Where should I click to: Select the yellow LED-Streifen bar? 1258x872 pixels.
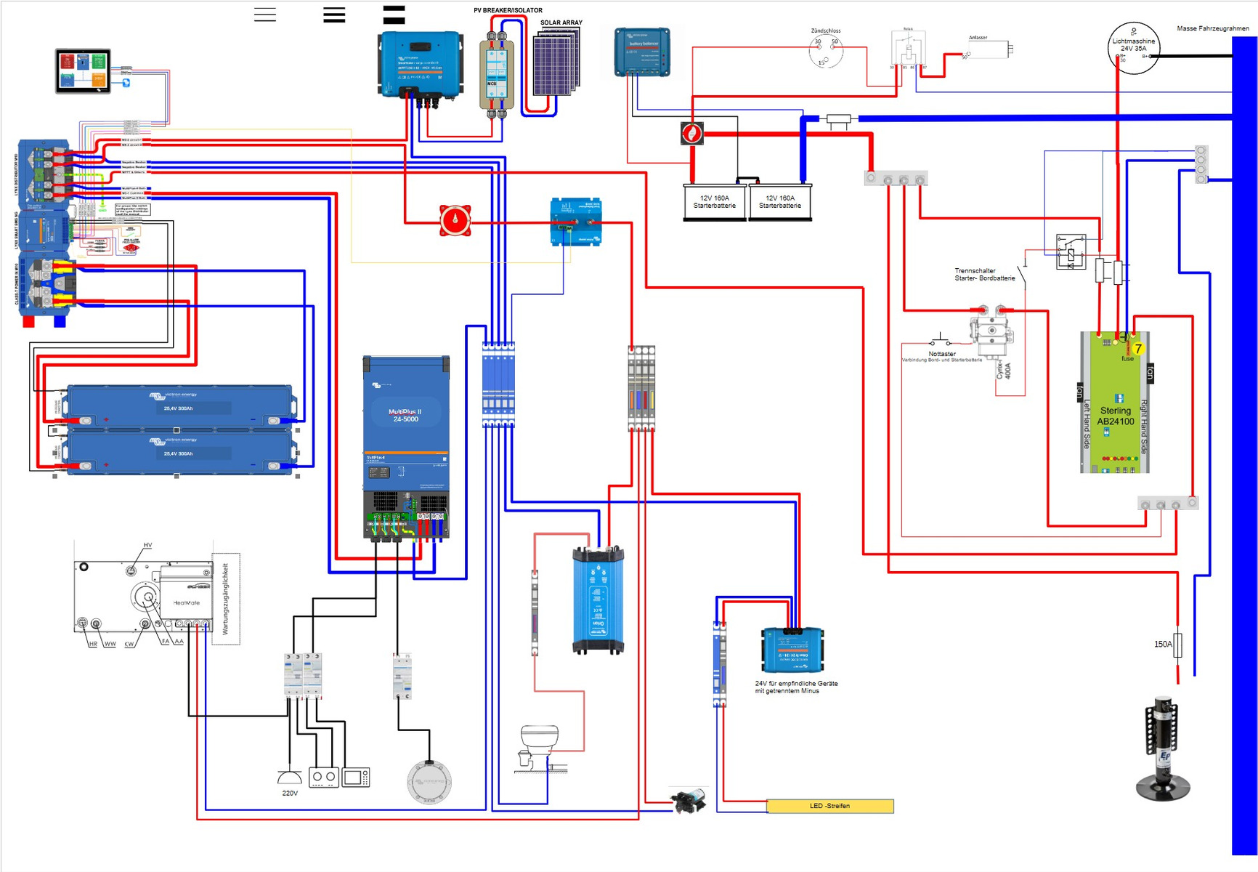tap(829, 806)
